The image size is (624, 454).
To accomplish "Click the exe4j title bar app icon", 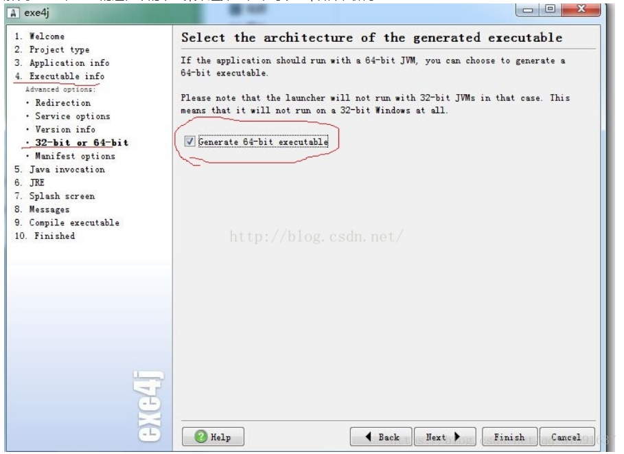I will (13, 13).
